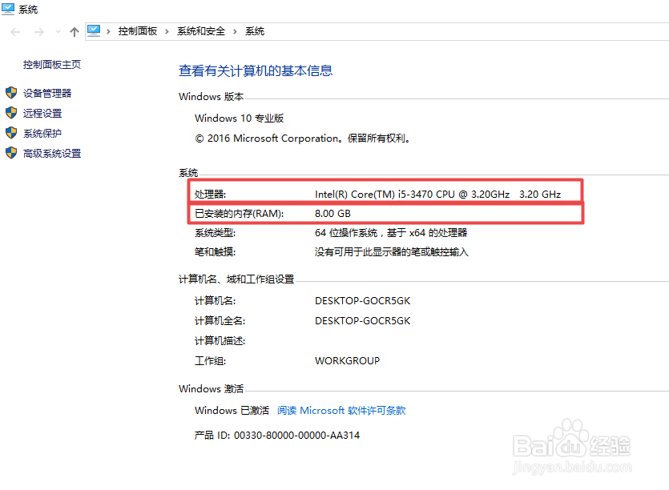Select 控制面板 breadcrumb
The image size is (669, 490).
tap(137, 31)
